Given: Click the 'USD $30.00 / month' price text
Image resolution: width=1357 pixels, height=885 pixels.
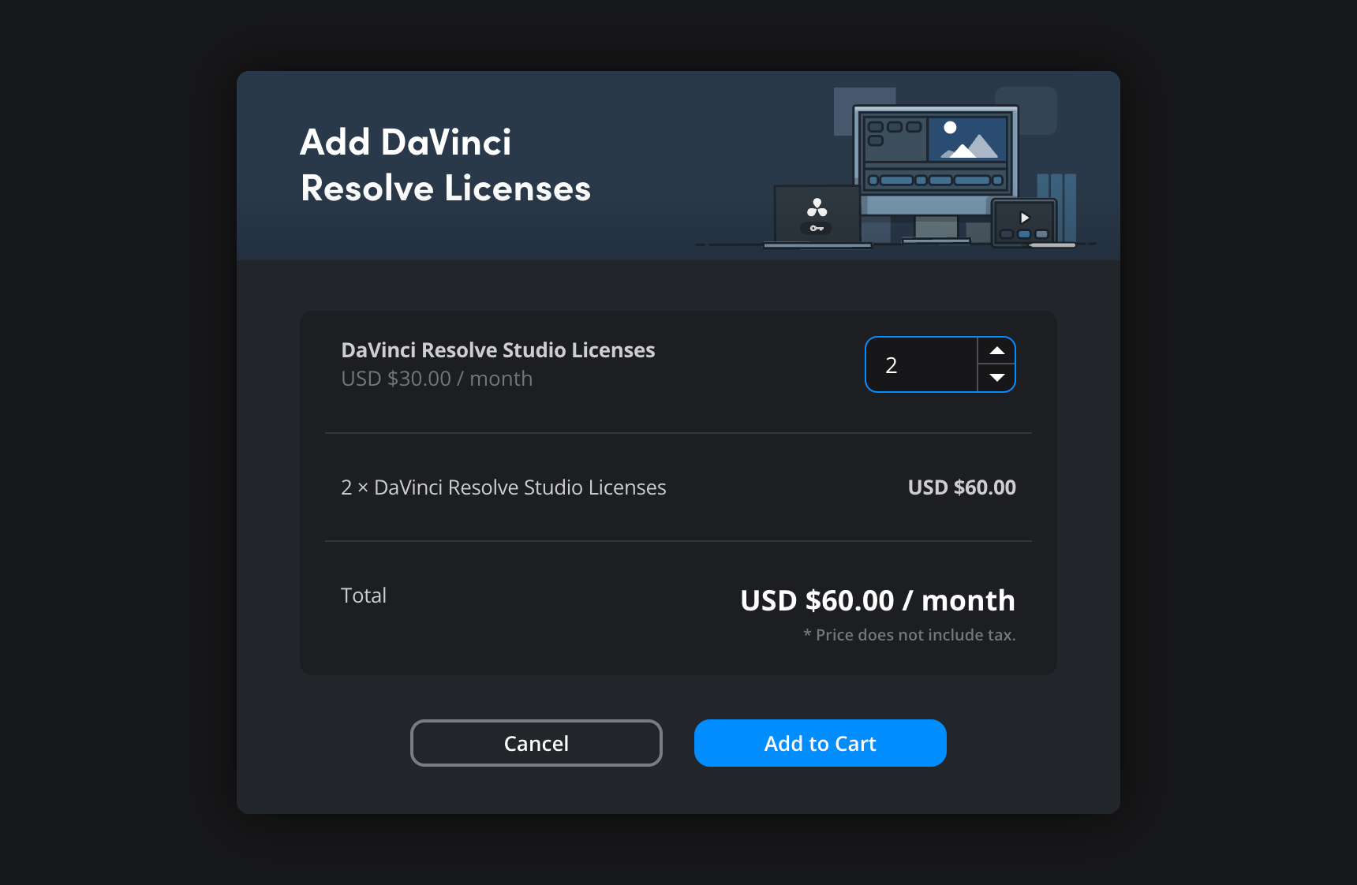Looking at the screenshot, I should point(436,379).
